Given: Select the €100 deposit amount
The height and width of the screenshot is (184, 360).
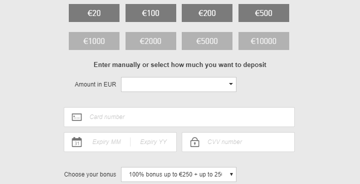Looking at the screenshot, I should point(151,13).
